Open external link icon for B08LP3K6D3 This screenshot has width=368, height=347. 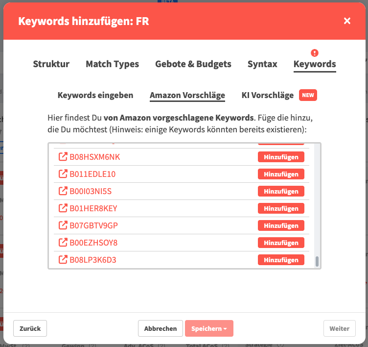tap(63, 260)
